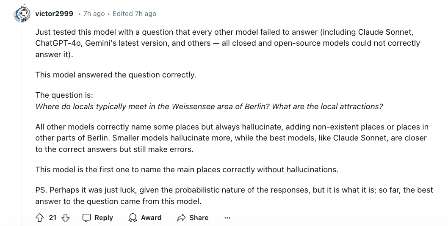This screenshot has width=448, height=226.
Task: Click the italic Weissensee question text
Action: [x=209, y=106]
